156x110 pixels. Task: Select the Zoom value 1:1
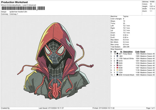click(151, 11)
